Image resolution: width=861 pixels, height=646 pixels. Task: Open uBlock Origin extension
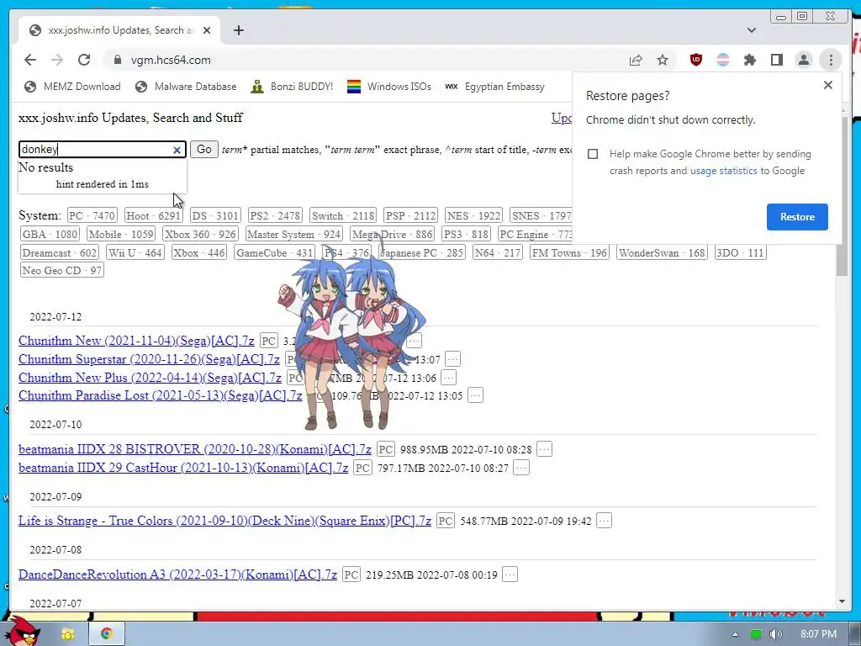(x=695, y=60)
